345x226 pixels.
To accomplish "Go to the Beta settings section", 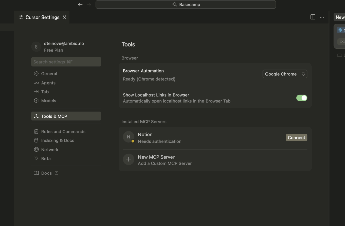I will [x=46, y=159].
